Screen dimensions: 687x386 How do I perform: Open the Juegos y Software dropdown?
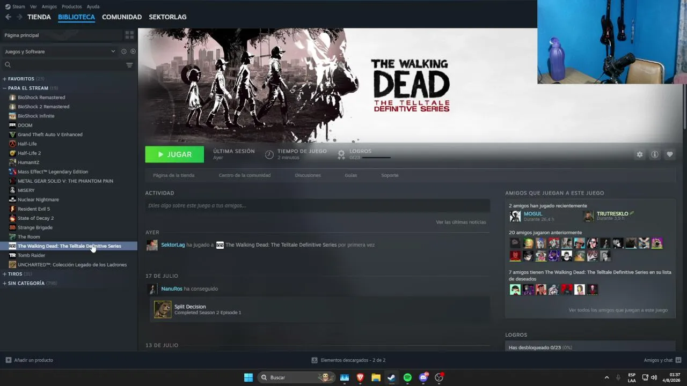[x=60, y=51]
